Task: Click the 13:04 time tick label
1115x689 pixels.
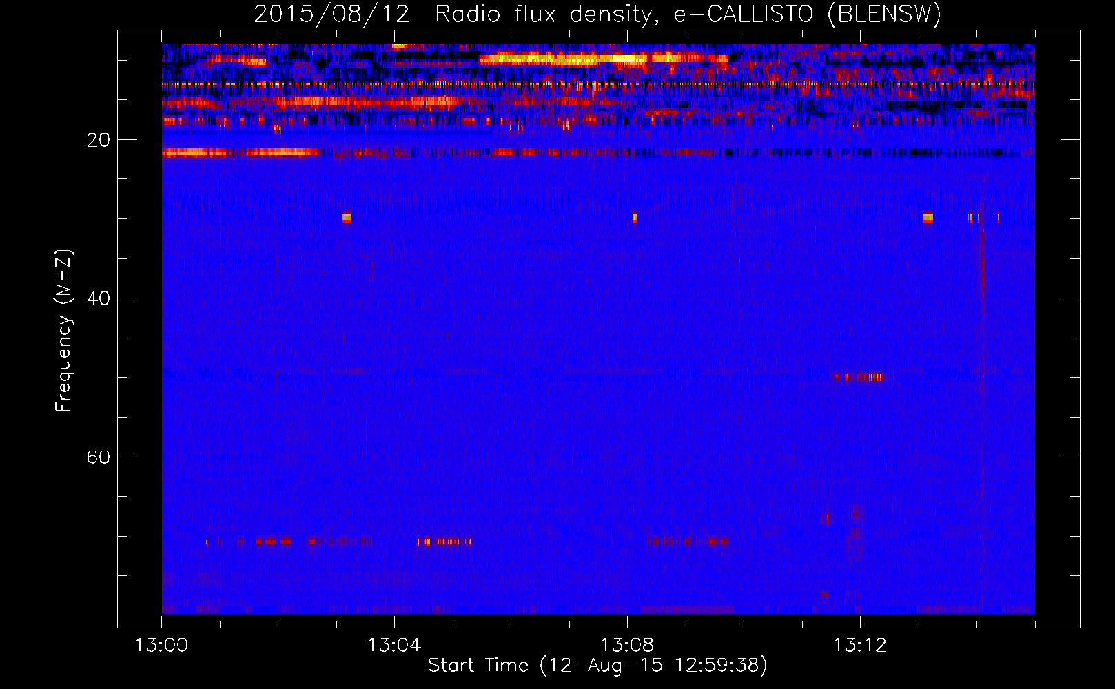Action: 394,646
